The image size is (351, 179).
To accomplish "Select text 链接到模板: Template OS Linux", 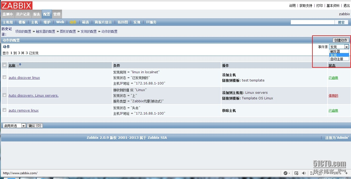I will point(247,98).
